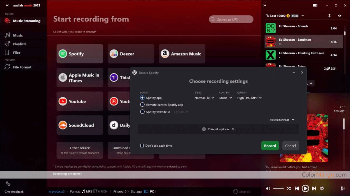350x196 pixels.
Task: Click the Source or URL search field
Action: [x=231, y=19]
